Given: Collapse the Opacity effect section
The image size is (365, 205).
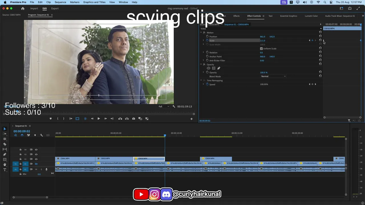Looking at the screenshot, I should coord(201,64).
